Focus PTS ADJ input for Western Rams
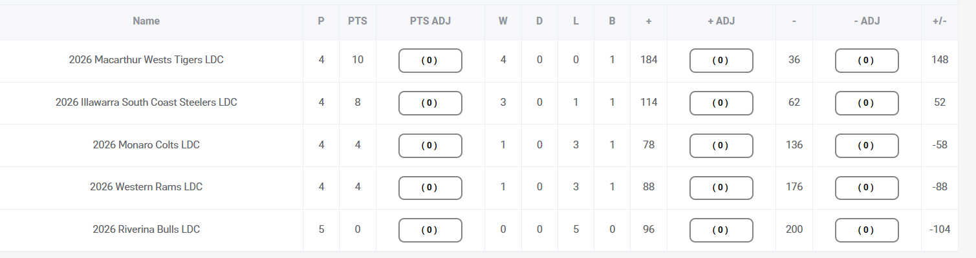Image resolution: width=976 pixels, height=258 pixels. [430, 188]
